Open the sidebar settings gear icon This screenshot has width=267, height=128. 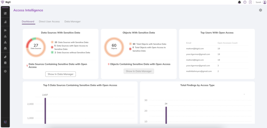click(x=5, y=71)
